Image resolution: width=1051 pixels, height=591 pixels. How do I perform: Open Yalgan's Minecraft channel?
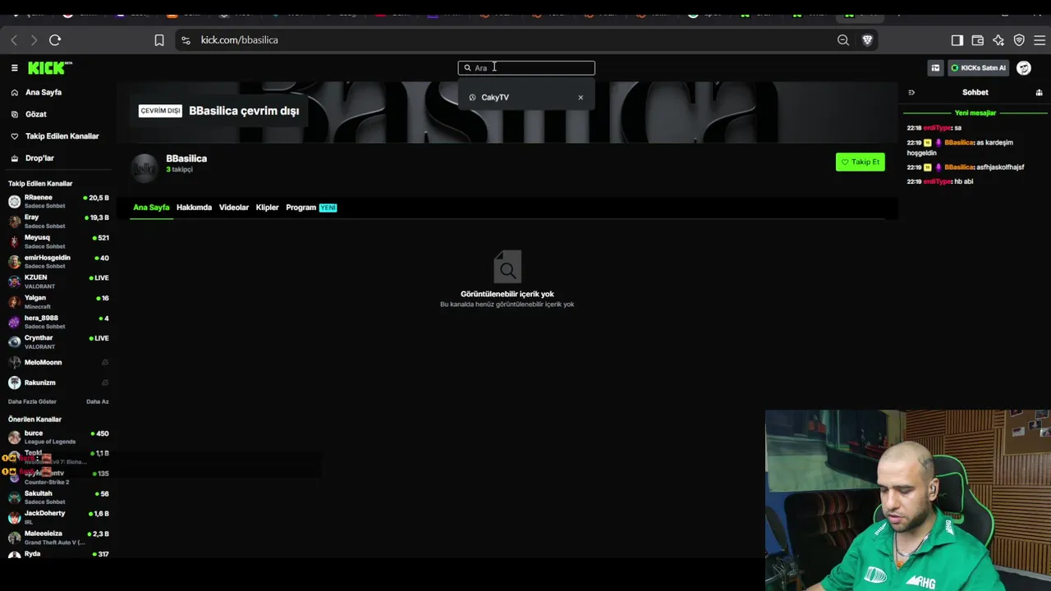tap(57, 301)
